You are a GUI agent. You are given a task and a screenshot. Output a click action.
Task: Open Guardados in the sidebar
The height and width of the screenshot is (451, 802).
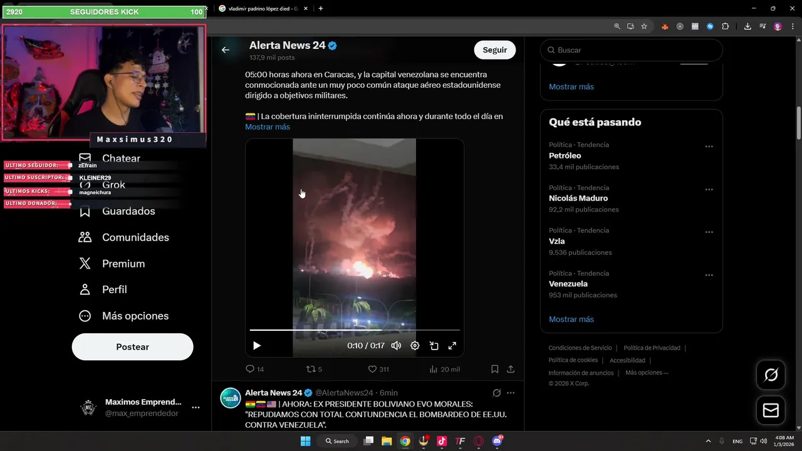coord(117,211)
